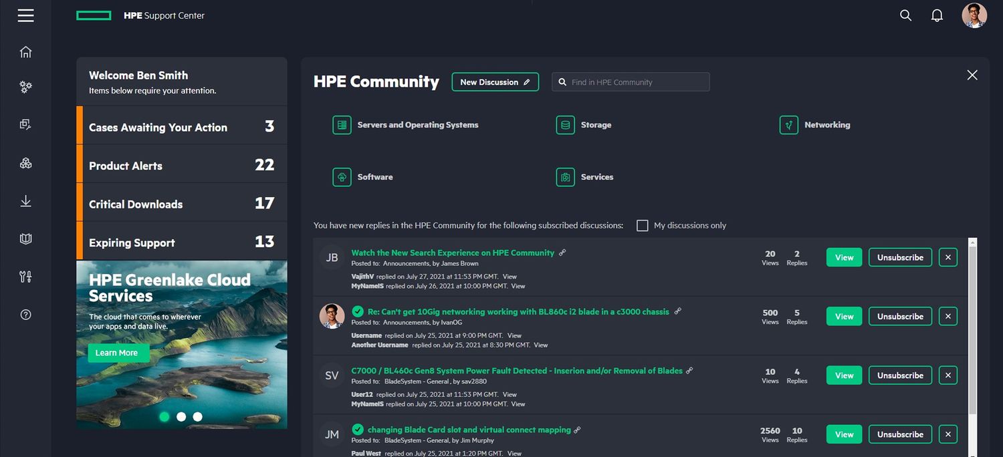The width and height of the screenshot is (1003, 457).
Task: Open the hamburger navigation menu
Action: (x=25, y=15)
